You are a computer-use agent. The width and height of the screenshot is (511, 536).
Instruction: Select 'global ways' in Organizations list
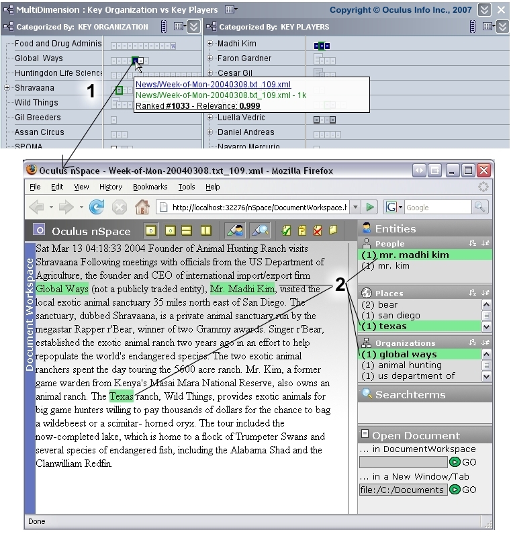pyautogui.click(x=420, y=355)
